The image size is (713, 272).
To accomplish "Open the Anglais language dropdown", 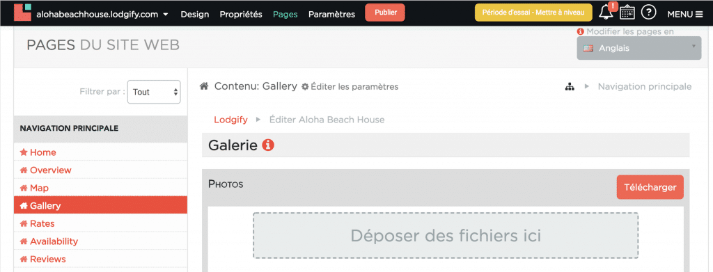I will 639,48.
